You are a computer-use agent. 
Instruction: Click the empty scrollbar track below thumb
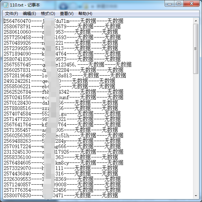[196, 133]
